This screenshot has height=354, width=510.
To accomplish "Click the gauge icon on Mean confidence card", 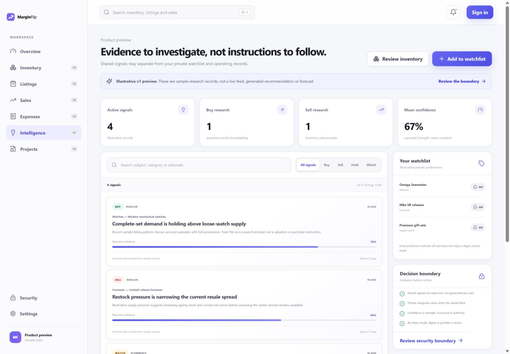I will [x=480, y=110].
